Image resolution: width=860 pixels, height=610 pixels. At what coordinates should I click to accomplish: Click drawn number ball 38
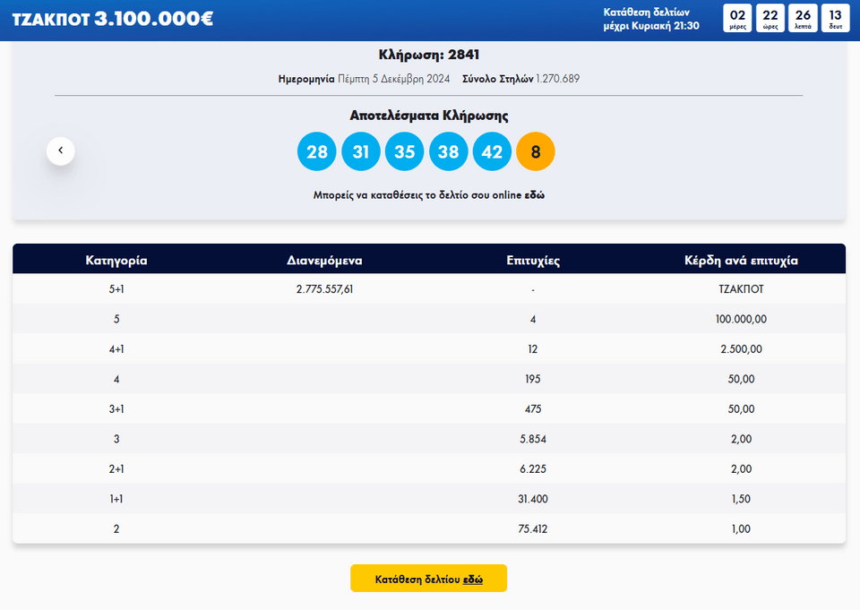(x=449, y=151)
